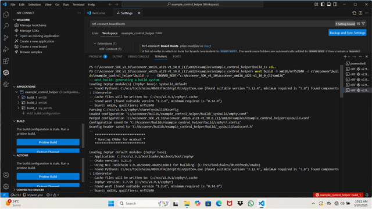Open the OUTPUT panel tab
Viewport: 372px width, 209px height.
click(x=117, y=56)
